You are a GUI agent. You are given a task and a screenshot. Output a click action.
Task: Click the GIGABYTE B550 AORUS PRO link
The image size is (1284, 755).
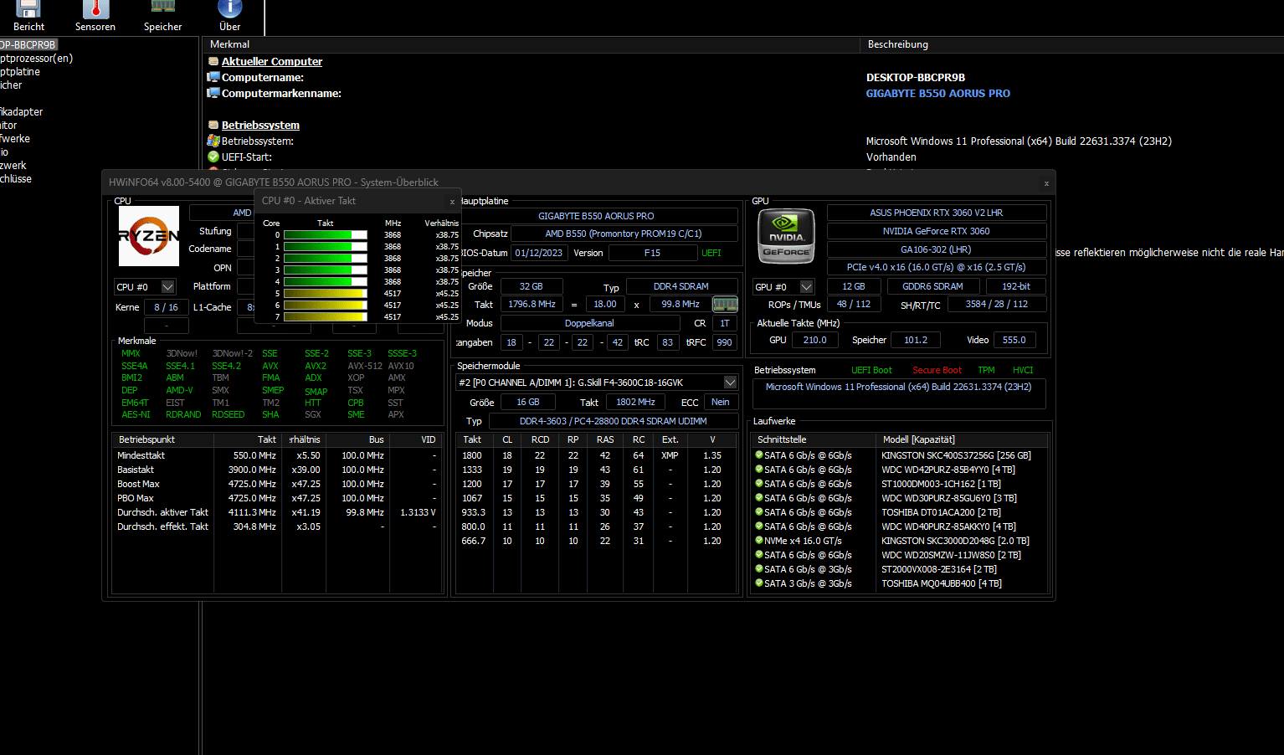(937, 94)
